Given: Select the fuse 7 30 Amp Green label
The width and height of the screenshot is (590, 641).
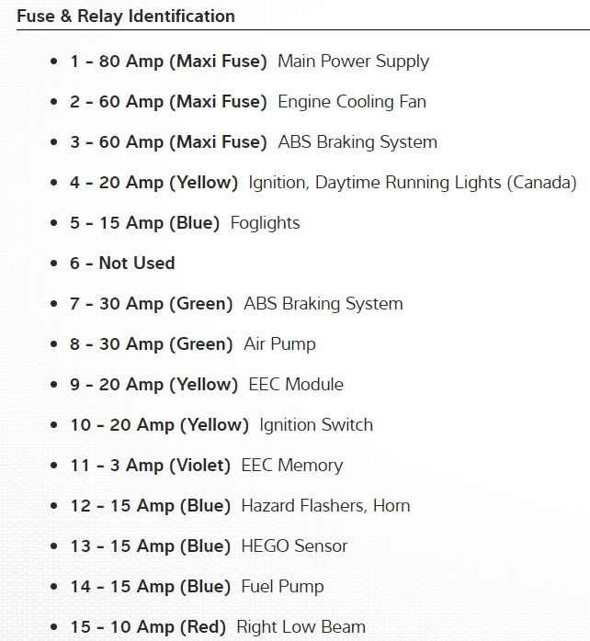Looking at the screenshot, I should tap(152, 304).
